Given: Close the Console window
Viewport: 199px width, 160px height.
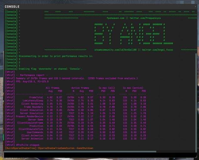Looking at the screenshot, I should 196,7.
